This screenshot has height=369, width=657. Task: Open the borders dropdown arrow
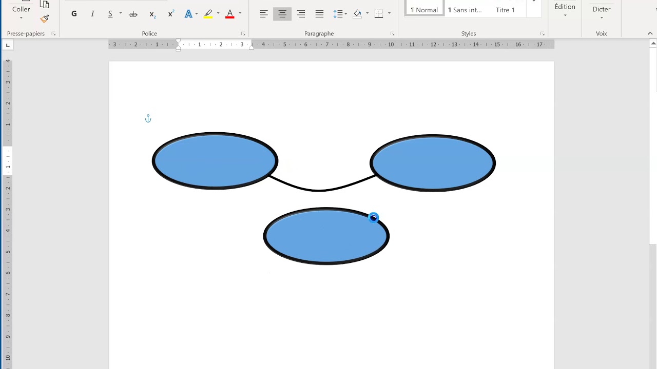[x=389, y=14]
